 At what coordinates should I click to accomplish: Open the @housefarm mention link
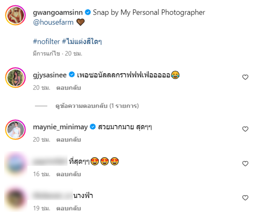(53, 22)
